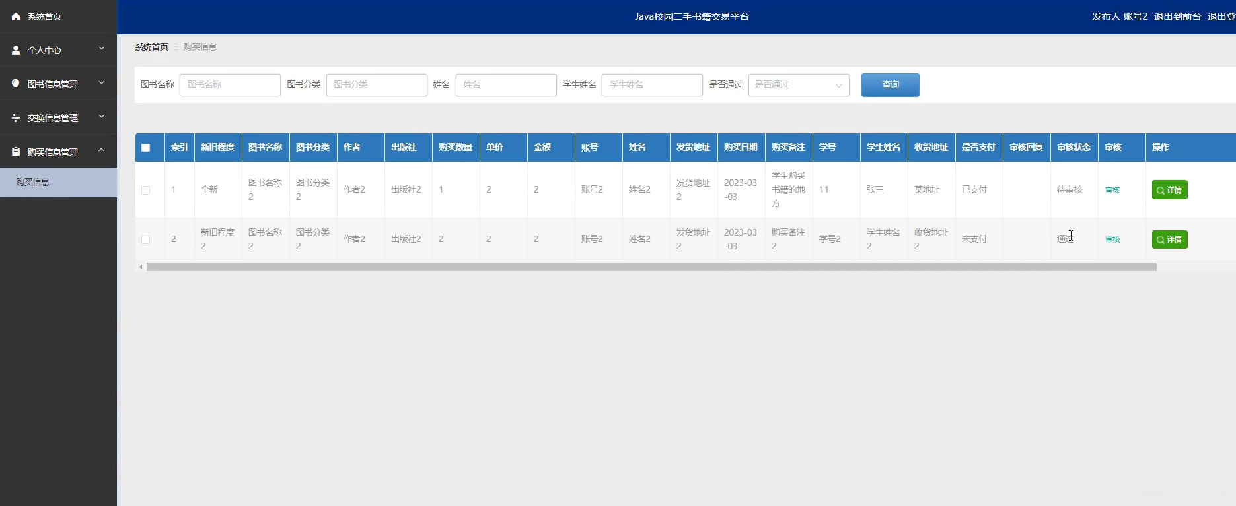The height and width of the screenshot is (506, 1236).
Task: Open 详情 for the 学号2 order row
Action: pyautogui.click(x=1169, y=239)
